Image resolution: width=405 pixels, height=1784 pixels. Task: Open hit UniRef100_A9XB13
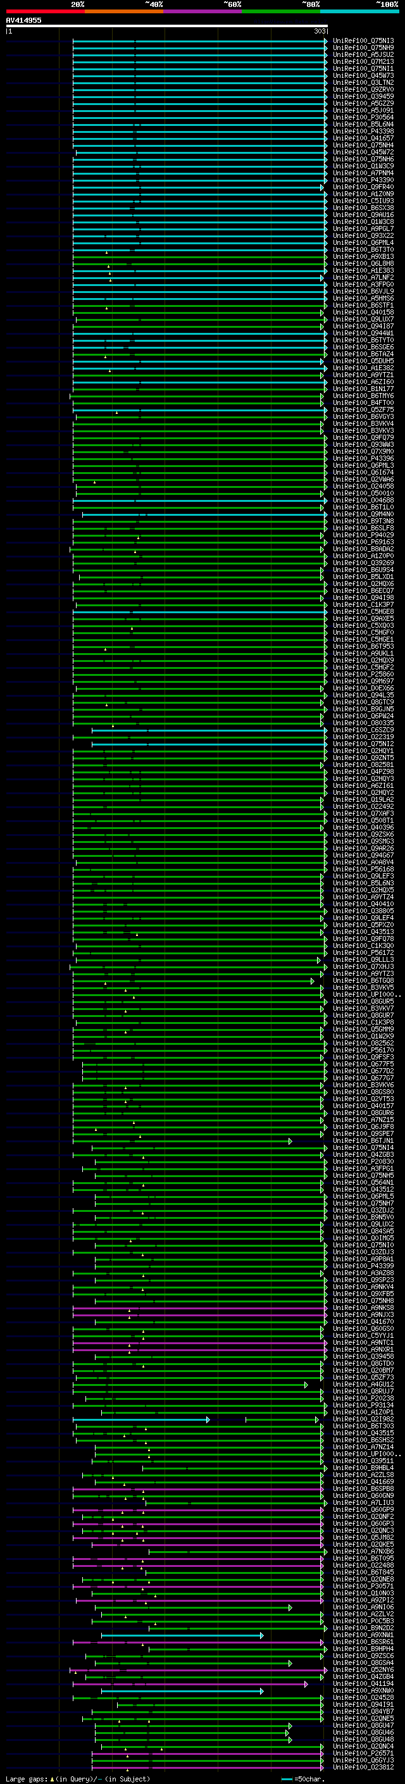click(363, 257)
